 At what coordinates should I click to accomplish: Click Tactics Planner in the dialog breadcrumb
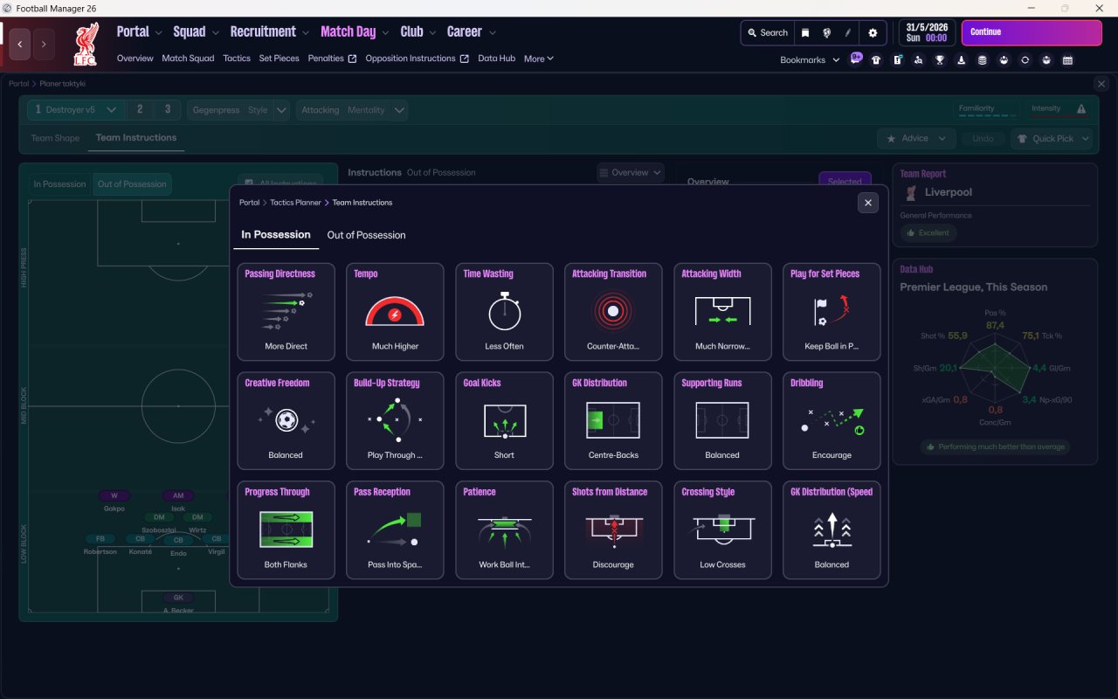[296, 203]
